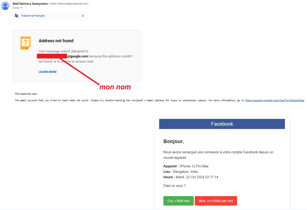This screenshot has width=307, height=210.
Task: Click the orange question mark note icon
Action: click(x=25, y=43)
